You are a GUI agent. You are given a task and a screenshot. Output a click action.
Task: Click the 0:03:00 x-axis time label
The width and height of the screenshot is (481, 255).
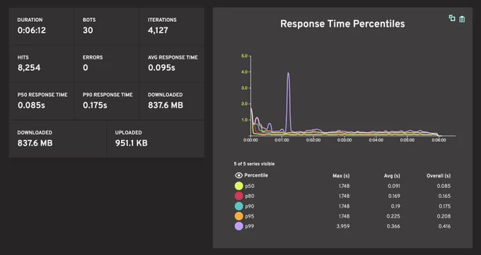[x=344, y=140]
